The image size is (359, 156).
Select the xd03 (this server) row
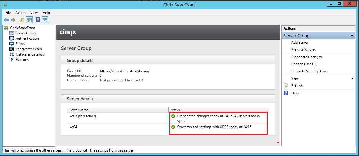[168, 118]
